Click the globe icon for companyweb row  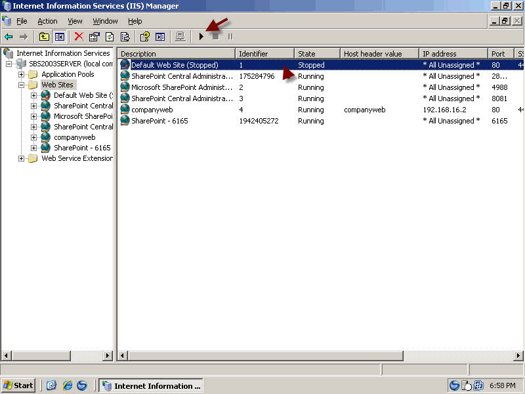coord(125,110)
